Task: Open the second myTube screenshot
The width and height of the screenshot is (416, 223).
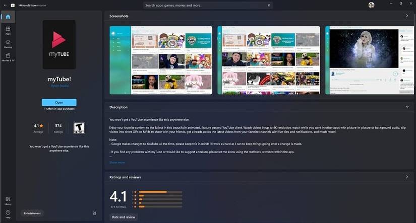Action: [x=269, y=60]
